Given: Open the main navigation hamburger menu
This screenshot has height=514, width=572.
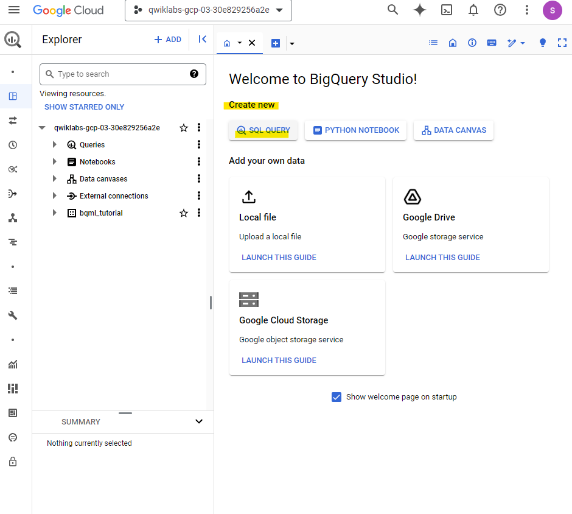Looking at the screenshot, I should (x=14, y=10).
